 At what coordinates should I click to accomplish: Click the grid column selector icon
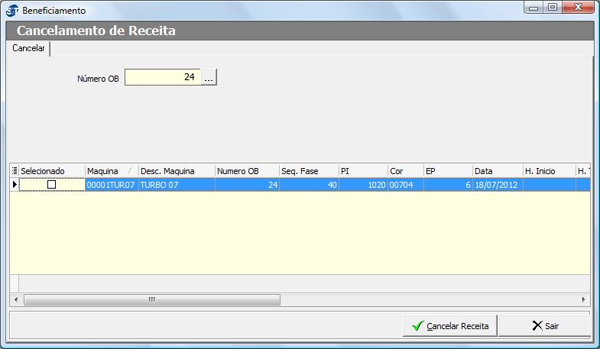pos(15,171)
